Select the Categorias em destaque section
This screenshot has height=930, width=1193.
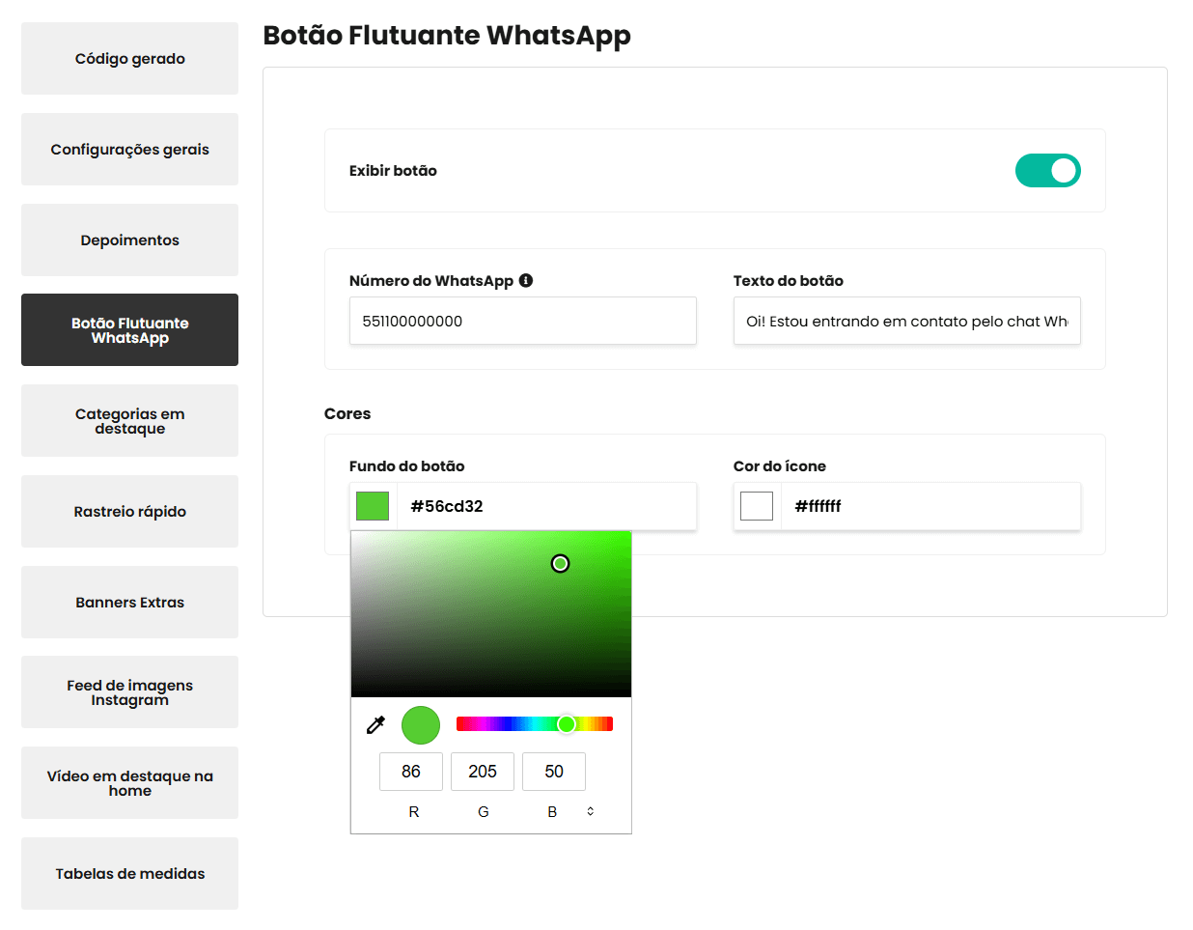(130, 421)
